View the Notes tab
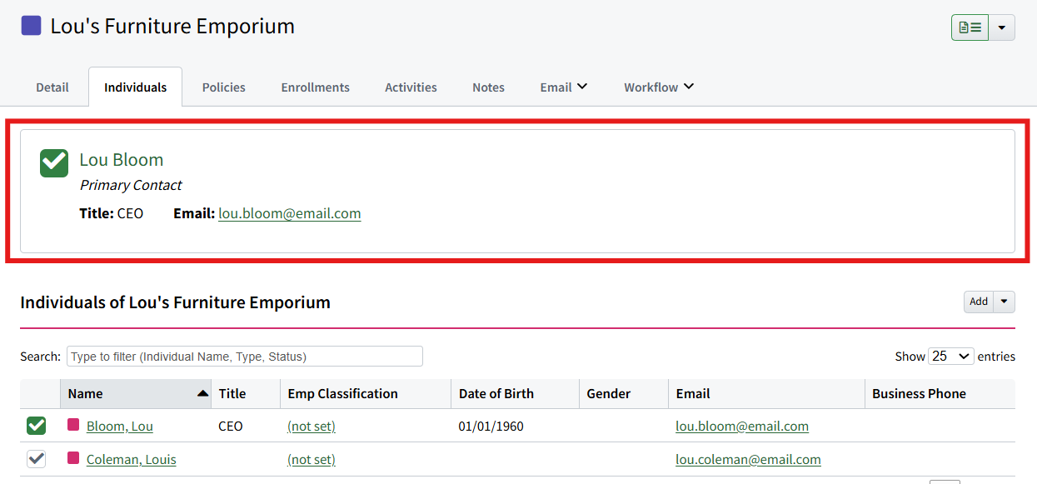Image resolution: width=1037 pixels, height=484 pixels. point(488,87)
